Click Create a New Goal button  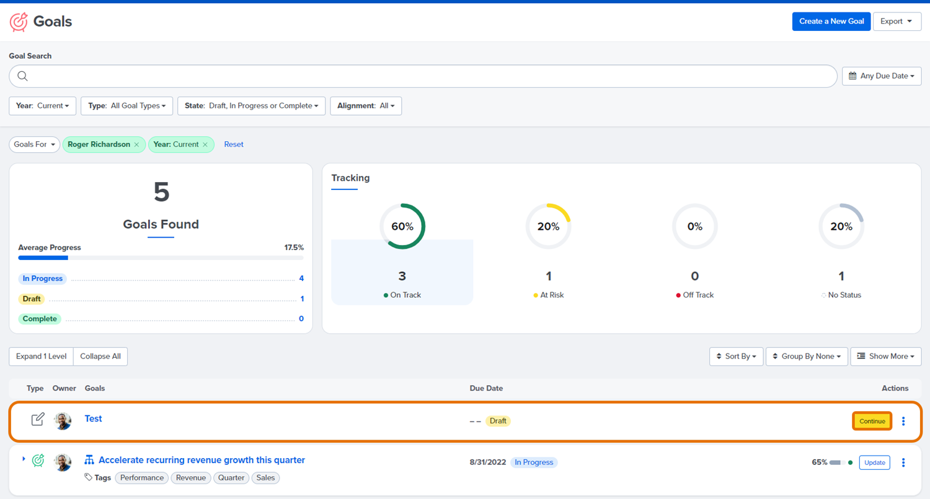click(x=831, y=21)
